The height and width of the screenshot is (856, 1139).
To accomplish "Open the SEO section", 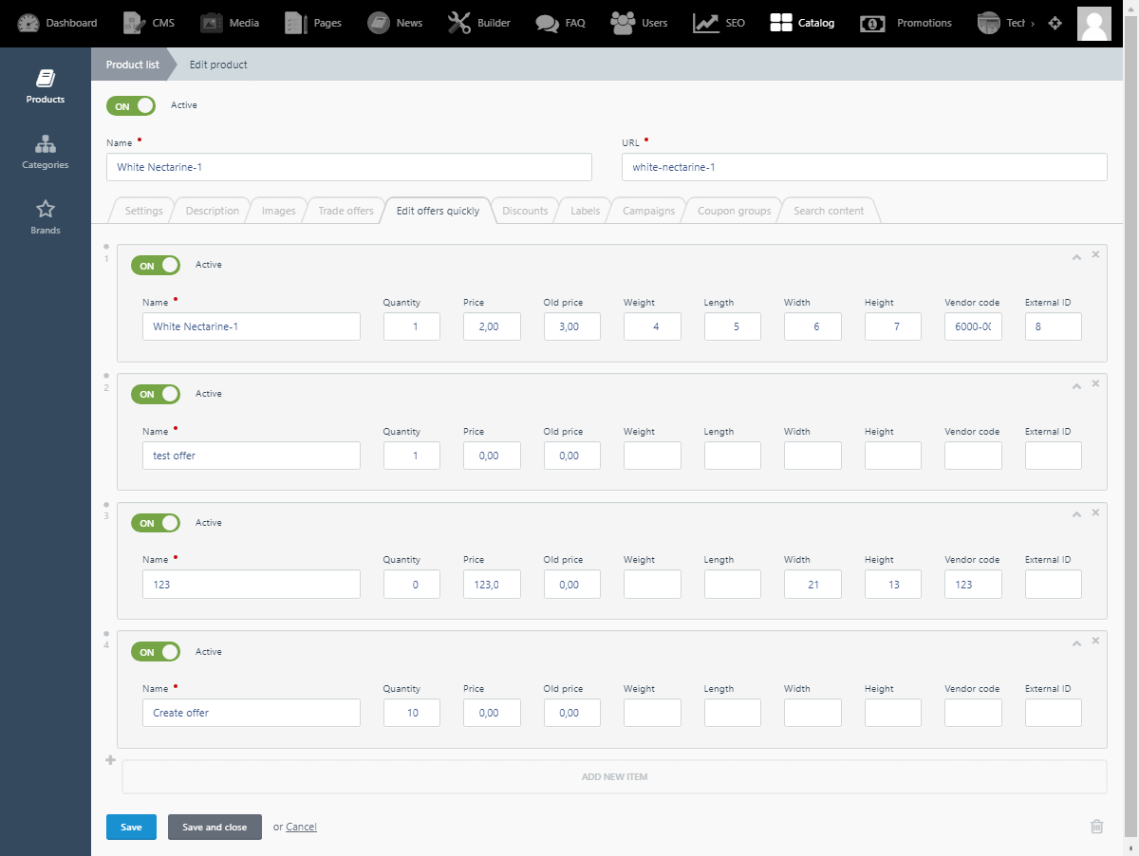I will tap(719, 23).
